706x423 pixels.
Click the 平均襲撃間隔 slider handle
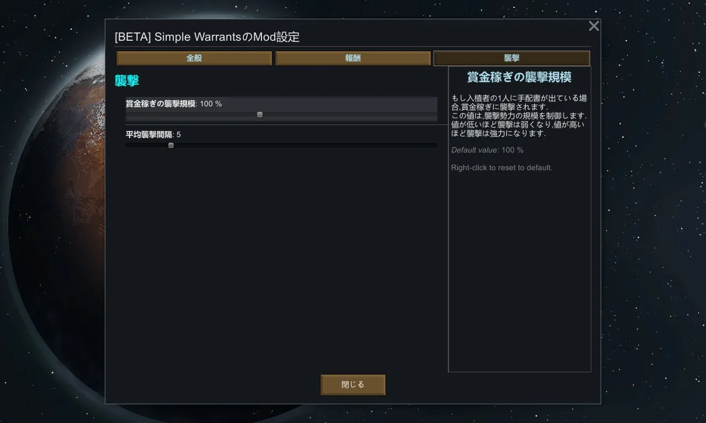pyautogui.click(x=171, y=145)
